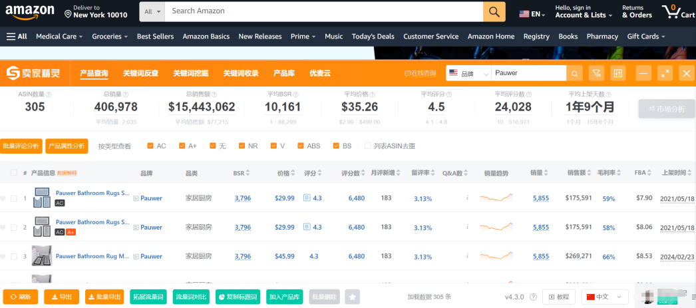Open the sliders settings icon in orange bar

(x=618, y=73)
